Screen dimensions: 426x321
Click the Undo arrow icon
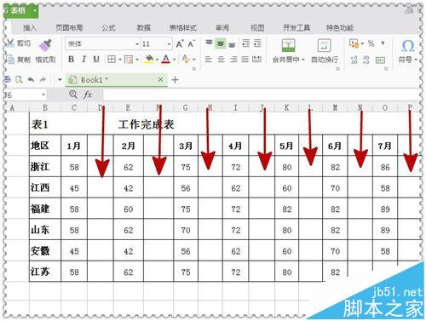(x=31, y=80)
